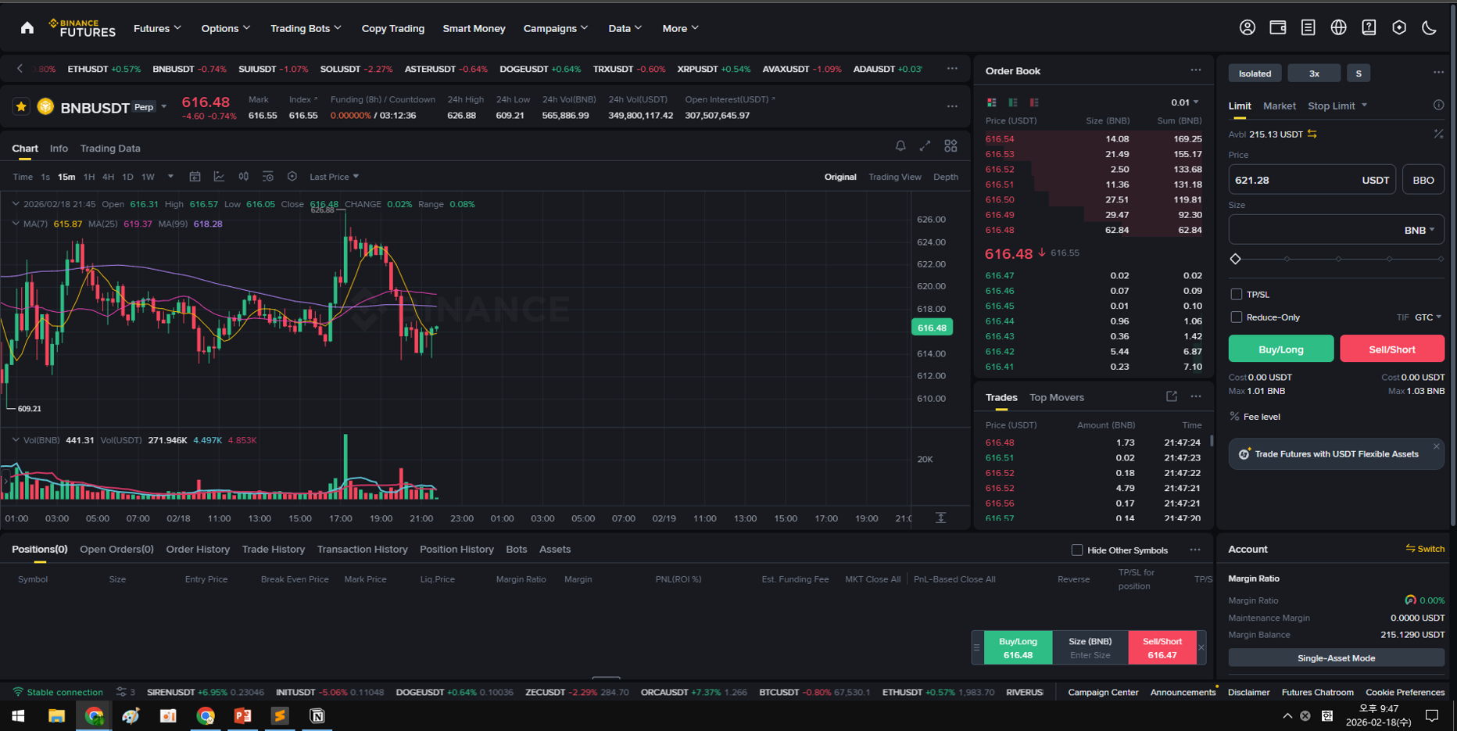Image resolution: width=1457 pixels, height=731 pixels.
Task: Open the orders list icon in header
Action: tap(1308, 27)
